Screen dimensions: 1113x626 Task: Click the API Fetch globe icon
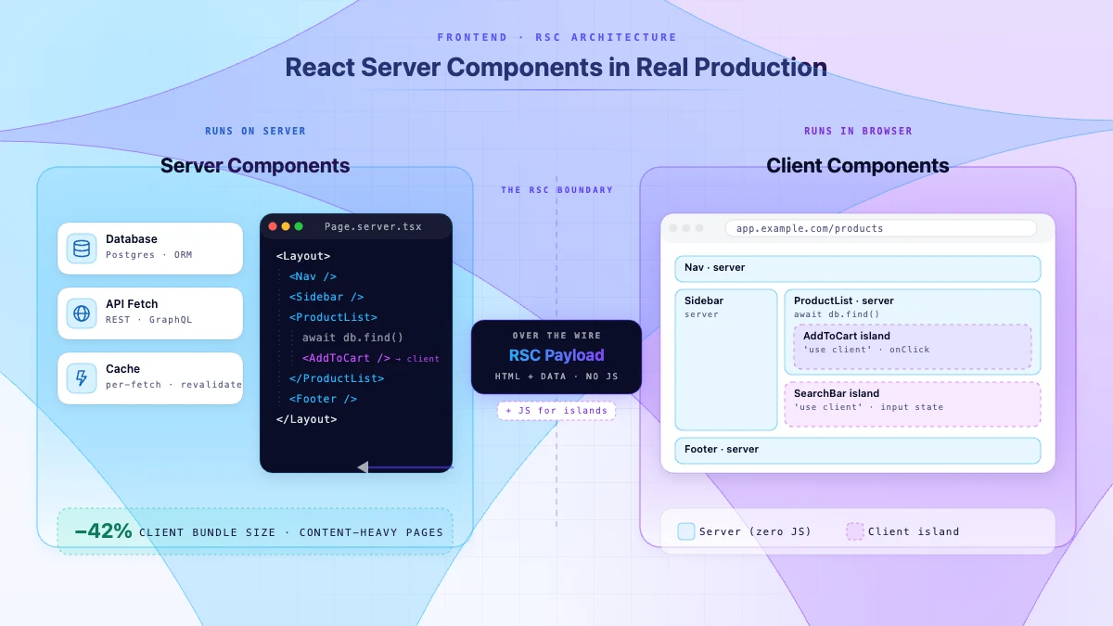click(82, 313)
